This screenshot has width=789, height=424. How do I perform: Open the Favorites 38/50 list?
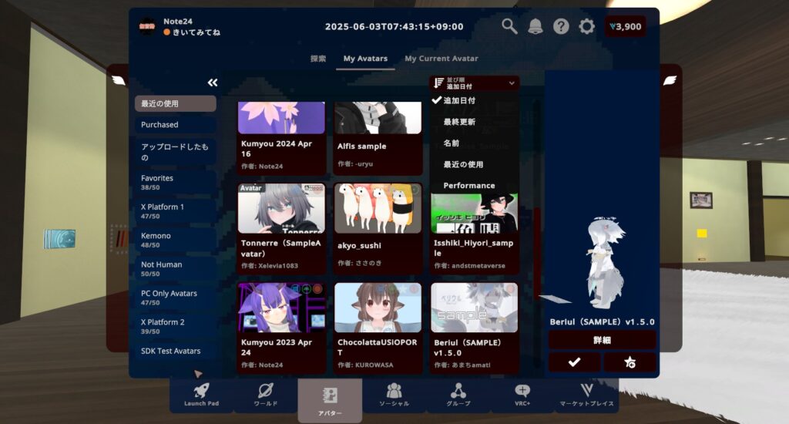(x=175, y=182)
